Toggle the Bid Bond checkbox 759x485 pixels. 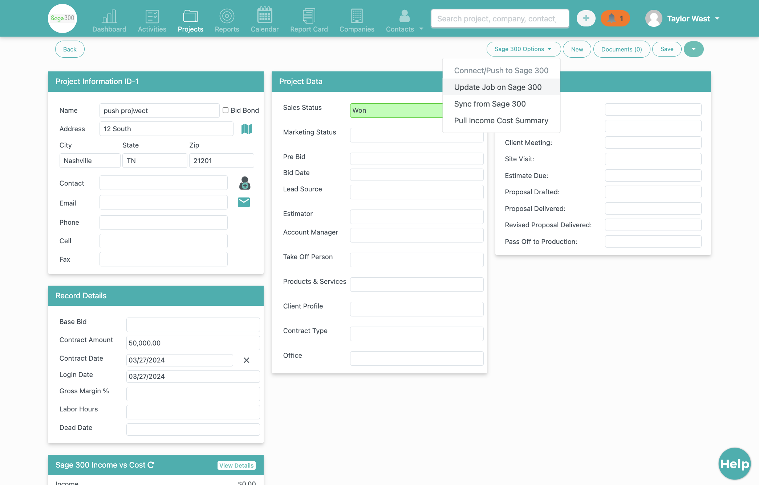tap(226, 110)
